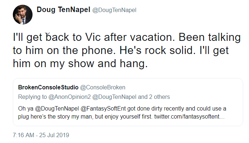Click @DougTenNapel in the replying-to line
The height and width of the screenshot is (143, 249).
pos(114,97)
